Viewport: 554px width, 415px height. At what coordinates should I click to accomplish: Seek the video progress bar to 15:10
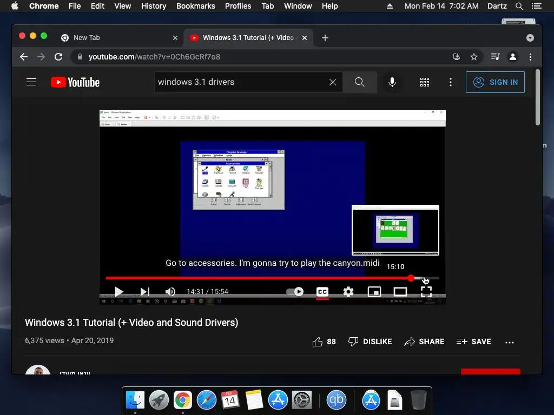tap(424, 278)
